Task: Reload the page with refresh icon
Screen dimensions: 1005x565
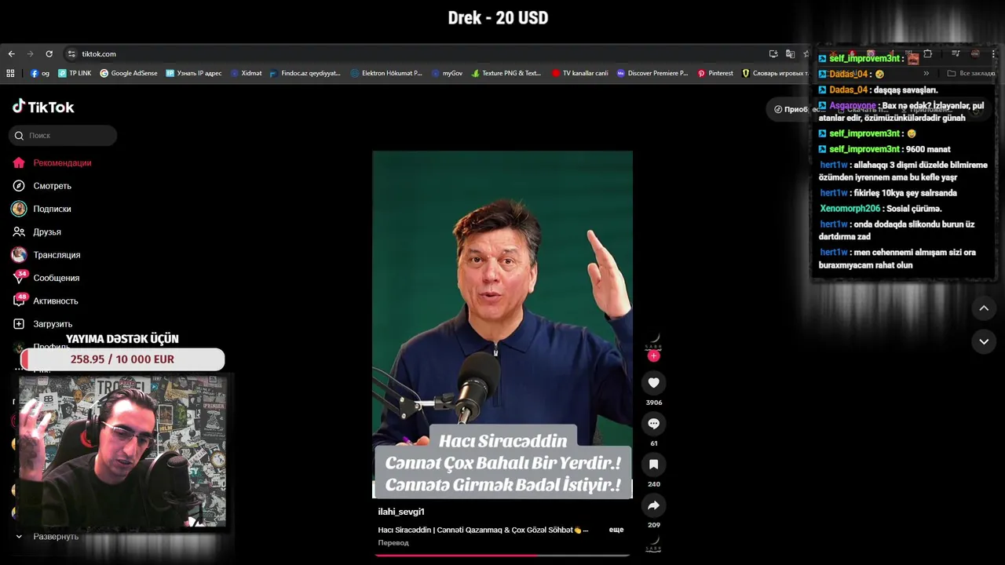Action: (x=49, y=54)
